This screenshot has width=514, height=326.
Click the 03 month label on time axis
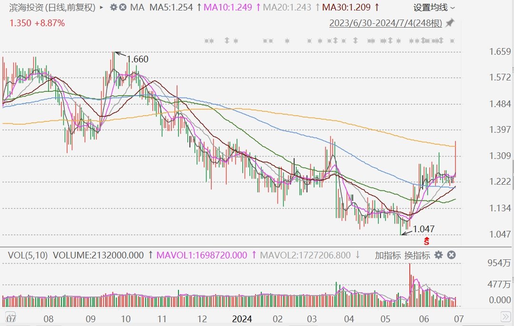312,319
